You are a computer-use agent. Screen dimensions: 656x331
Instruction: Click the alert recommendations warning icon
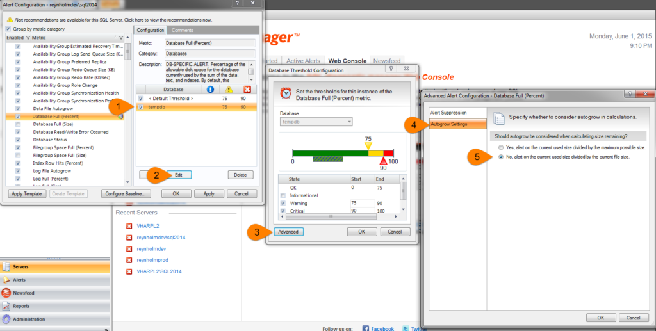click(x=10, y=20)
